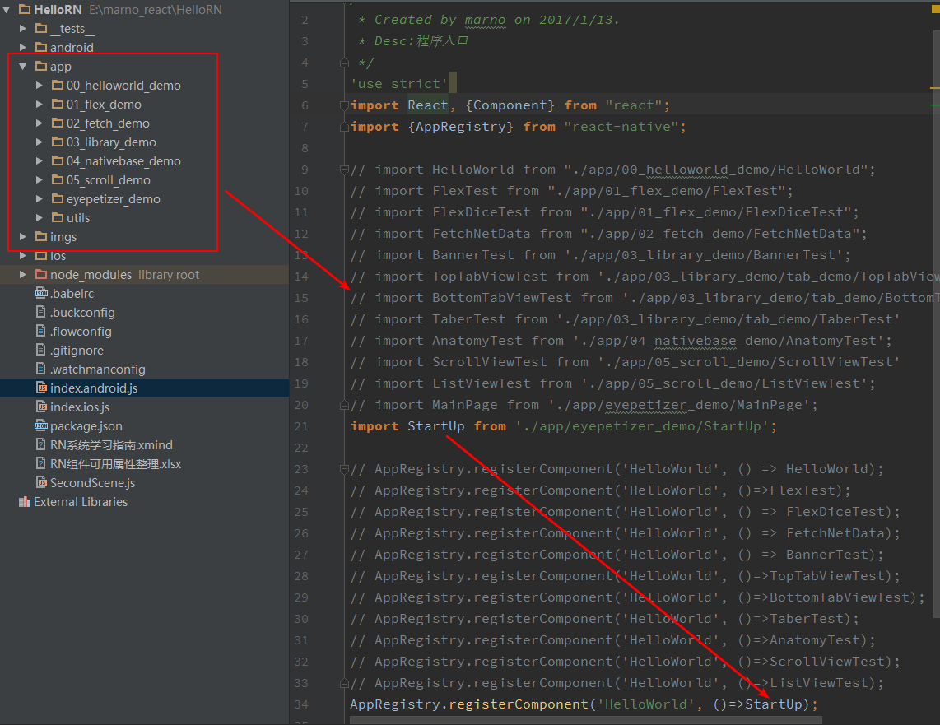Image resolution: width=940 pixels, height=725 pixels.
Task: Expand the 02_fetch_demo folder arrow
Action: pyautogui.click(x=39, y=123)
